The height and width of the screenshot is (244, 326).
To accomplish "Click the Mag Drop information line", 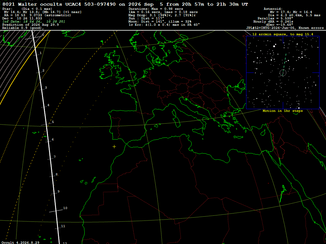I will tap(162, 15).
